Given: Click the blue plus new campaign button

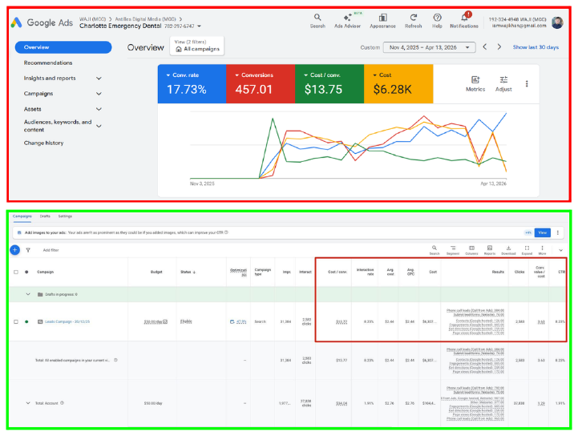Looking at the screenshot, I should 14,250.
